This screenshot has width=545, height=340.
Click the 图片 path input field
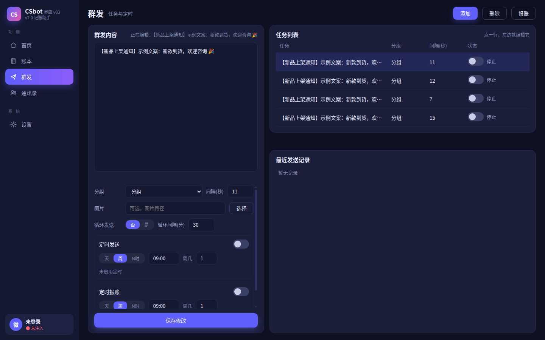click(175, 208)
